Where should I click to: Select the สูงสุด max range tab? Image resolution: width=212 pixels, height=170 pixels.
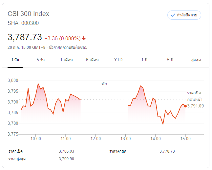[x=196, y=60]
